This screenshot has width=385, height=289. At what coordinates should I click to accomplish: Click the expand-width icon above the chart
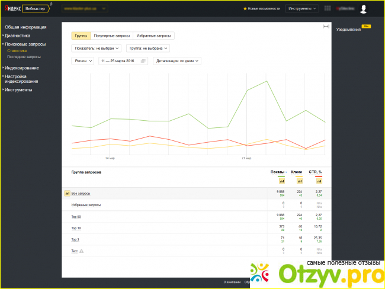coord(325,27)
